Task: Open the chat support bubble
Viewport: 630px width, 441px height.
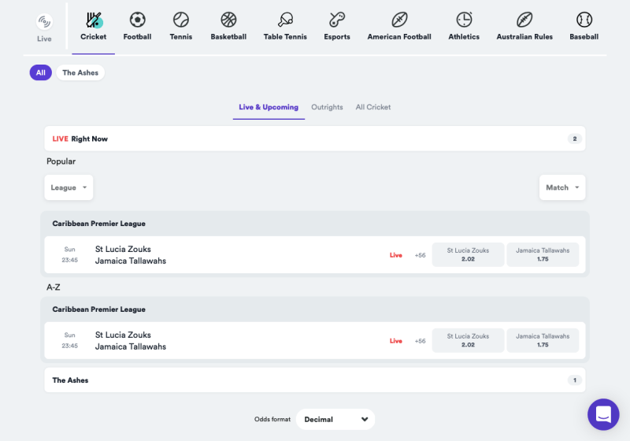Action: pos(602,413)
